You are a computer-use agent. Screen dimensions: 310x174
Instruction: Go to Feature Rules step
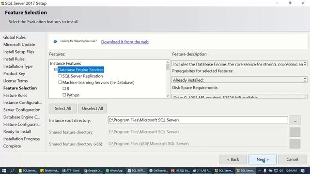[15, 95]
